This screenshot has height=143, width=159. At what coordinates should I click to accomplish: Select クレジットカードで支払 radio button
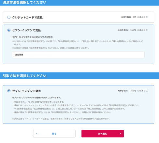(x=9, y=17)
